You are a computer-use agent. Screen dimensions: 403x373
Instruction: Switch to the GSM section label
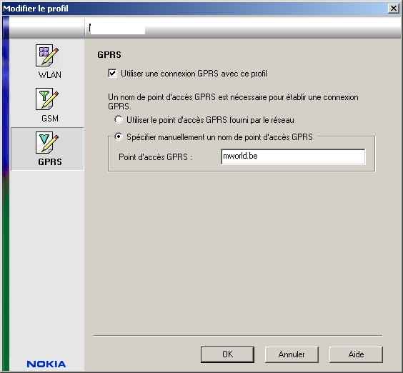(x=50, y=119)
